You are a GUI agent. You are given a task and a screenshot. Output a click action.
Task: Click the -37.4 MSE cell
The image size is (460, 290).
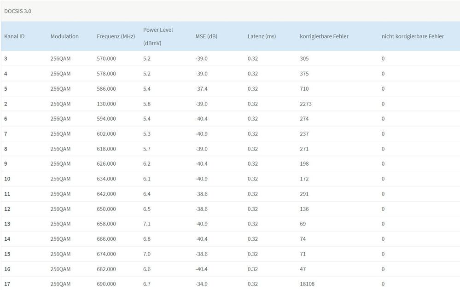[x=201, y=89]
